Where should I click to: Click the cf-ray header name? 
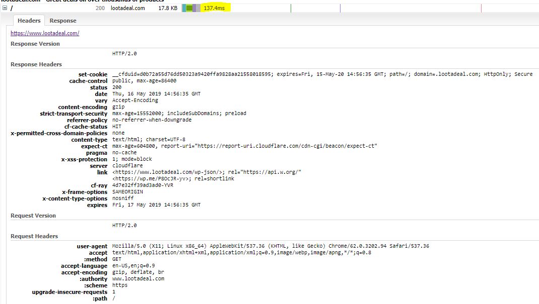tap(99, 185)
